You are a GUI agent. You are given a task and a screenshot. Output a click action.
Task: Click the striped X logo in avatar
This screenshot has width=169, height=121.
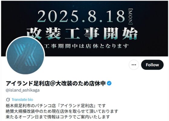pos(26,55)
